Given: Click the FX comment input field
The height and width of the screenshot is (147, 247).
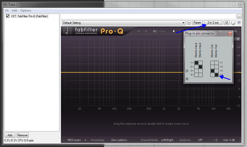Looking at the screenshot, I should pos(148,16).
